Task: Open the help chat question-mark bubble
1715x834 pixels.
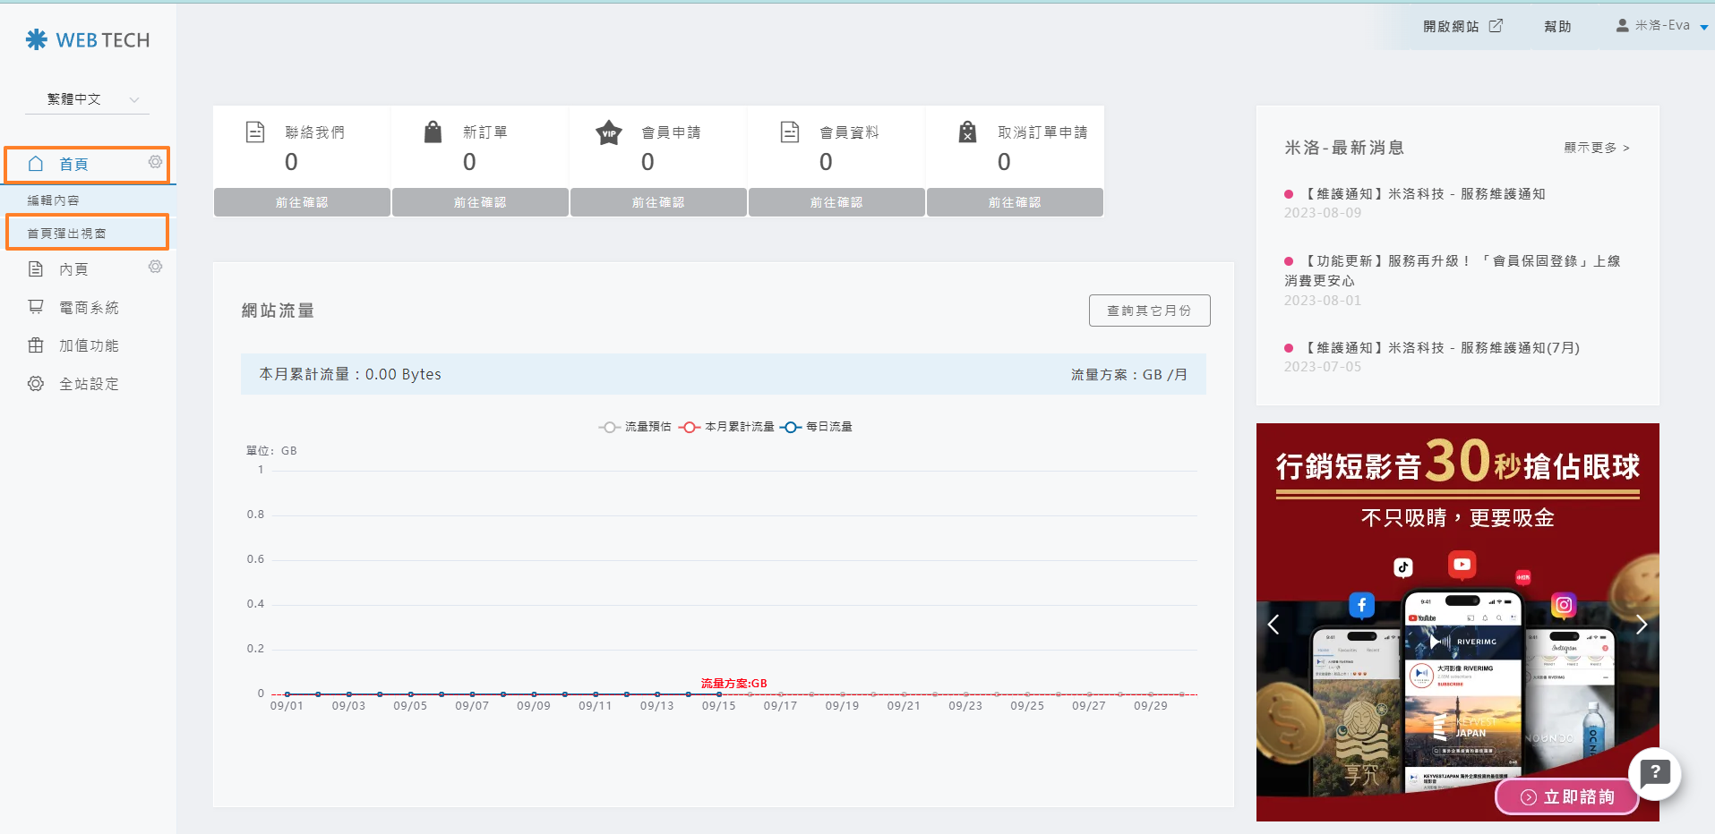Action: tap(1654, 772)
